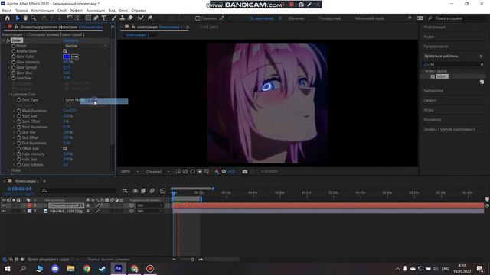Clear the effects search field with X

tap(482, 64)
